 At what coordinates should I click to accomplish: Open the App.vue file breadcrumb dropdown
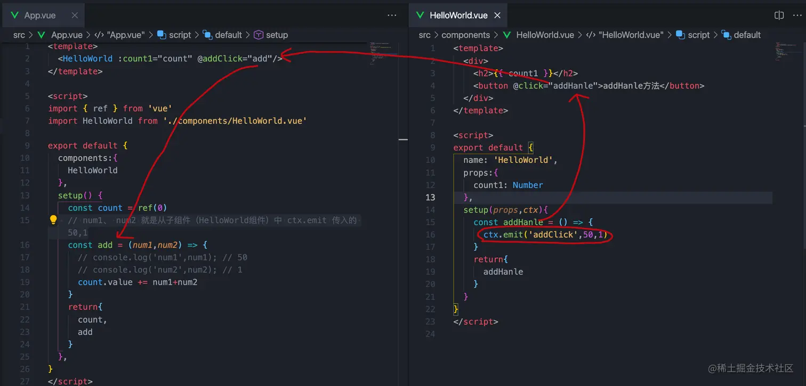pos(67,35)
